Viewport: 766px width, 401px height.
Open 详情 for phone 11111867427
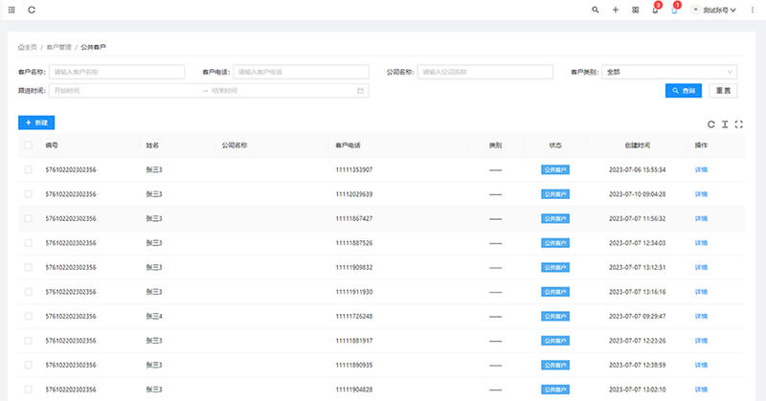coord(701,218)
